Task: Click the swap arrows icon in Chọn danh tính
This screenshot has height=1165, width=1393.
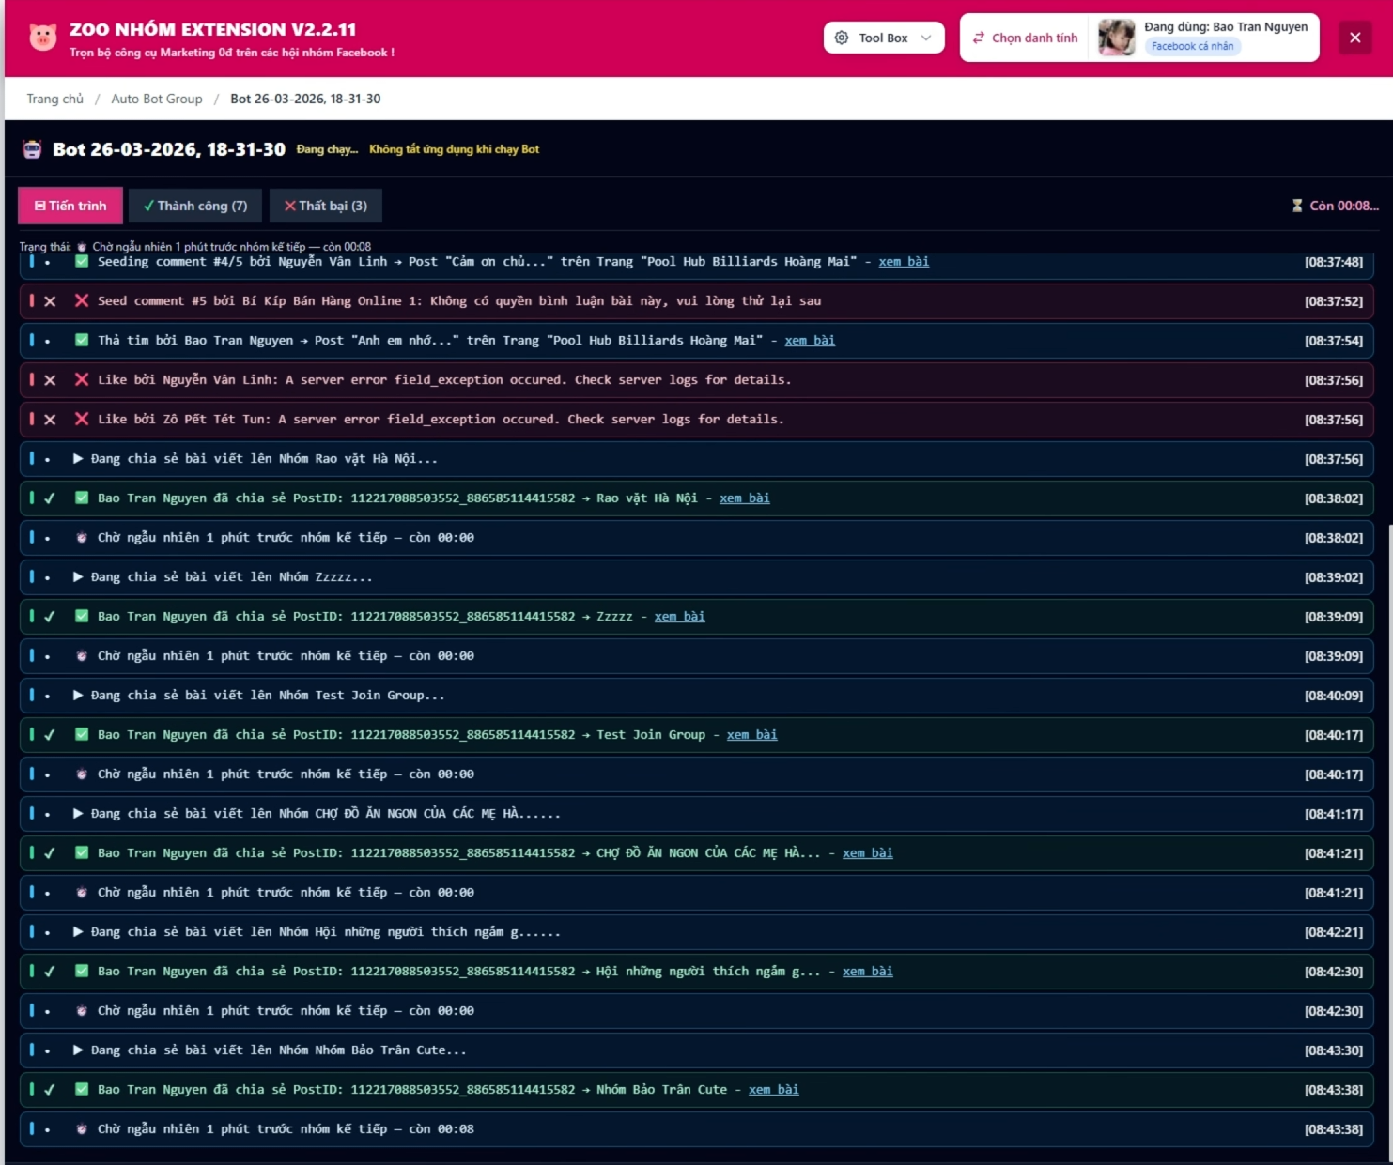Action: point(979,38)
